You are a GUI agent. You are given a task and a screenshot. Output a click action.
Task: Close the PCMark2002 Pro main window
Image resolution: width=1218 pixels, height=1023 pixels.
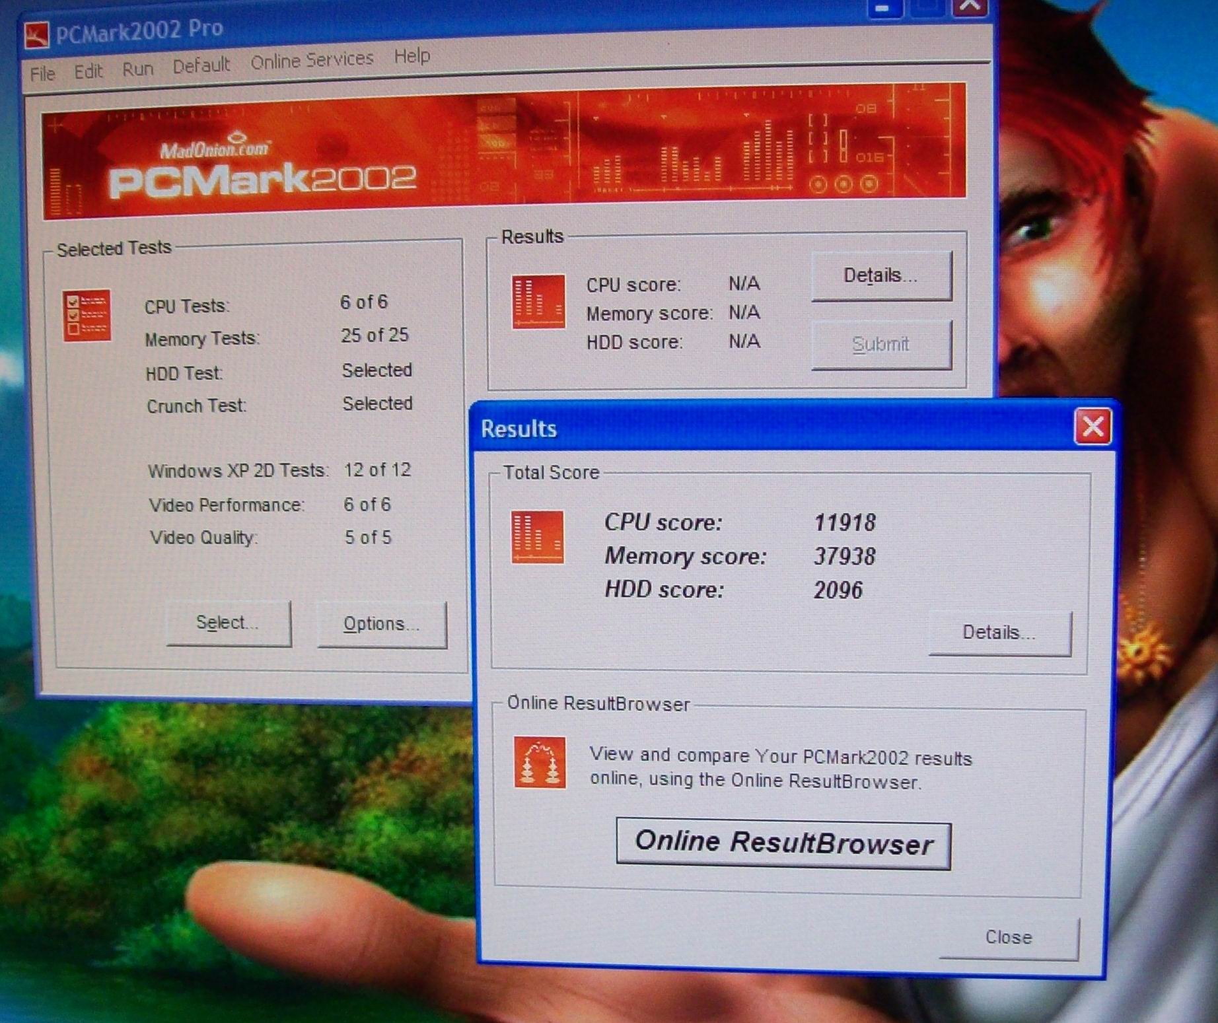(970, 6)
